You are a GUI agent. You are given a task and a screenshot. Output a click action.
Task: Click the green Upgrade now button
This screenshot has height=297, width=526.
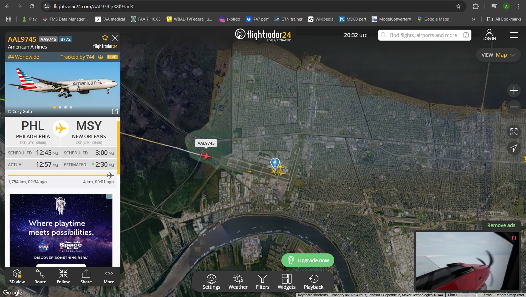(x=308, y=260)
